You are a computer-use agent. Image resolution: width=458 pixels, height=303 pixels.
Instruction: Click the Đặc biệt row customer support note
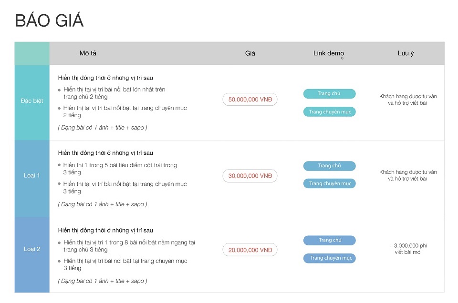(408, 100)
